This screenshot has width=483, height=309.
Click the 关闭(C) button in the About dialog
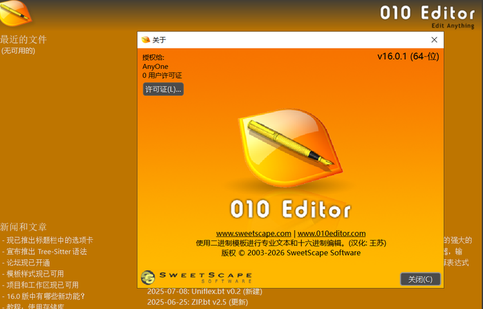(420, 279)
